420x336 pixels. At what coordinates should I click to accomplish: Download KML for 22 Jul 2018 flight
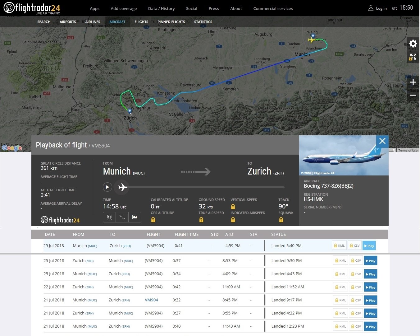pyautogui.click(x=340, y=287)
